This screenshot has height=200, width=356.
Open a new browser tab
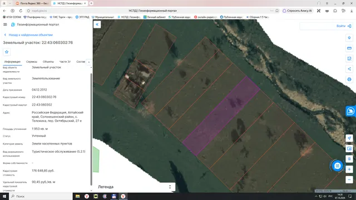[91, 3]
